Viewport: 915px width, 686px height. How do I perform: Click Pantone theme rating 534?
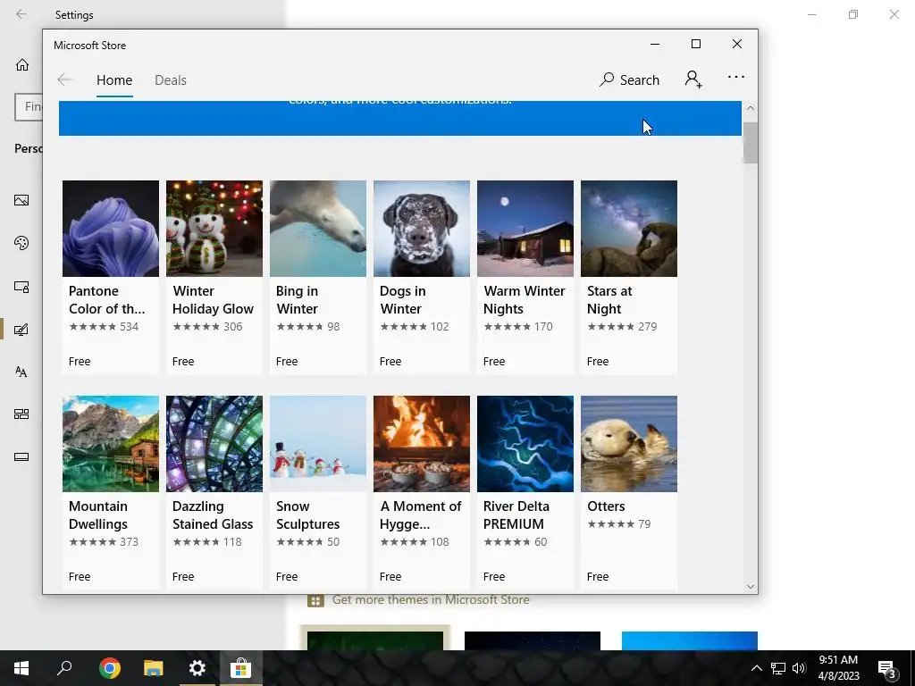[x=104, y=327]
